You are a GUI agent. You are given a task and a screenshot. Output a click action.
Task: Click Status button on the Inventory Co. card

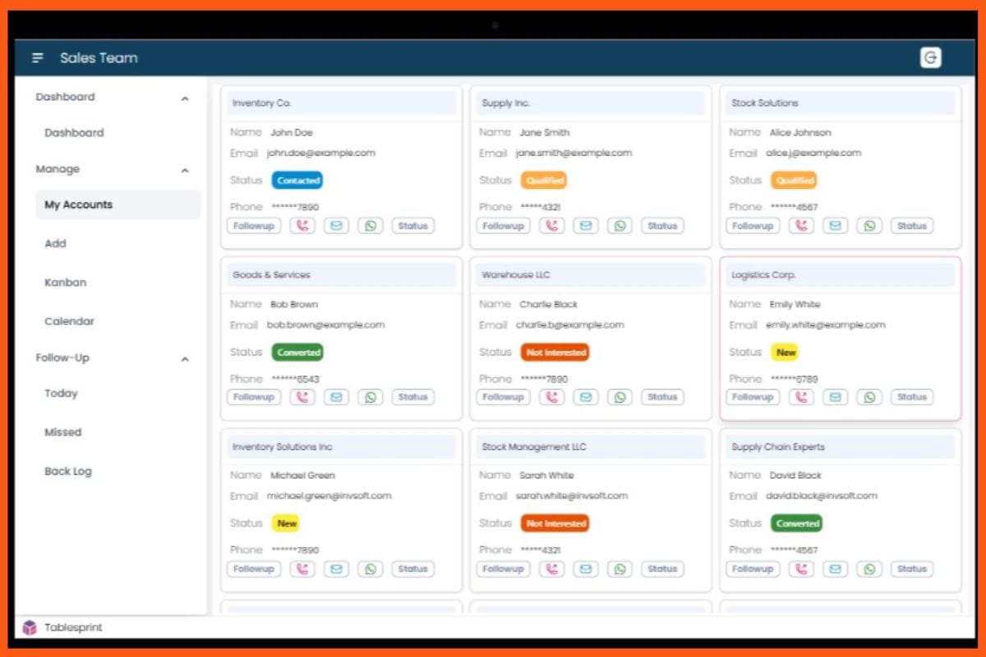point(412,226)
